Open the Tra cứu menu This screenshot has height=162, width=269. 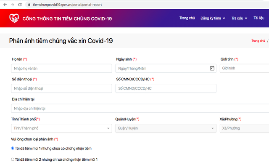coord(239,18)
